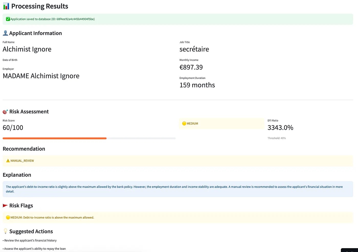Click the warning triangle next to MANUAL_REVIEW

8,161
